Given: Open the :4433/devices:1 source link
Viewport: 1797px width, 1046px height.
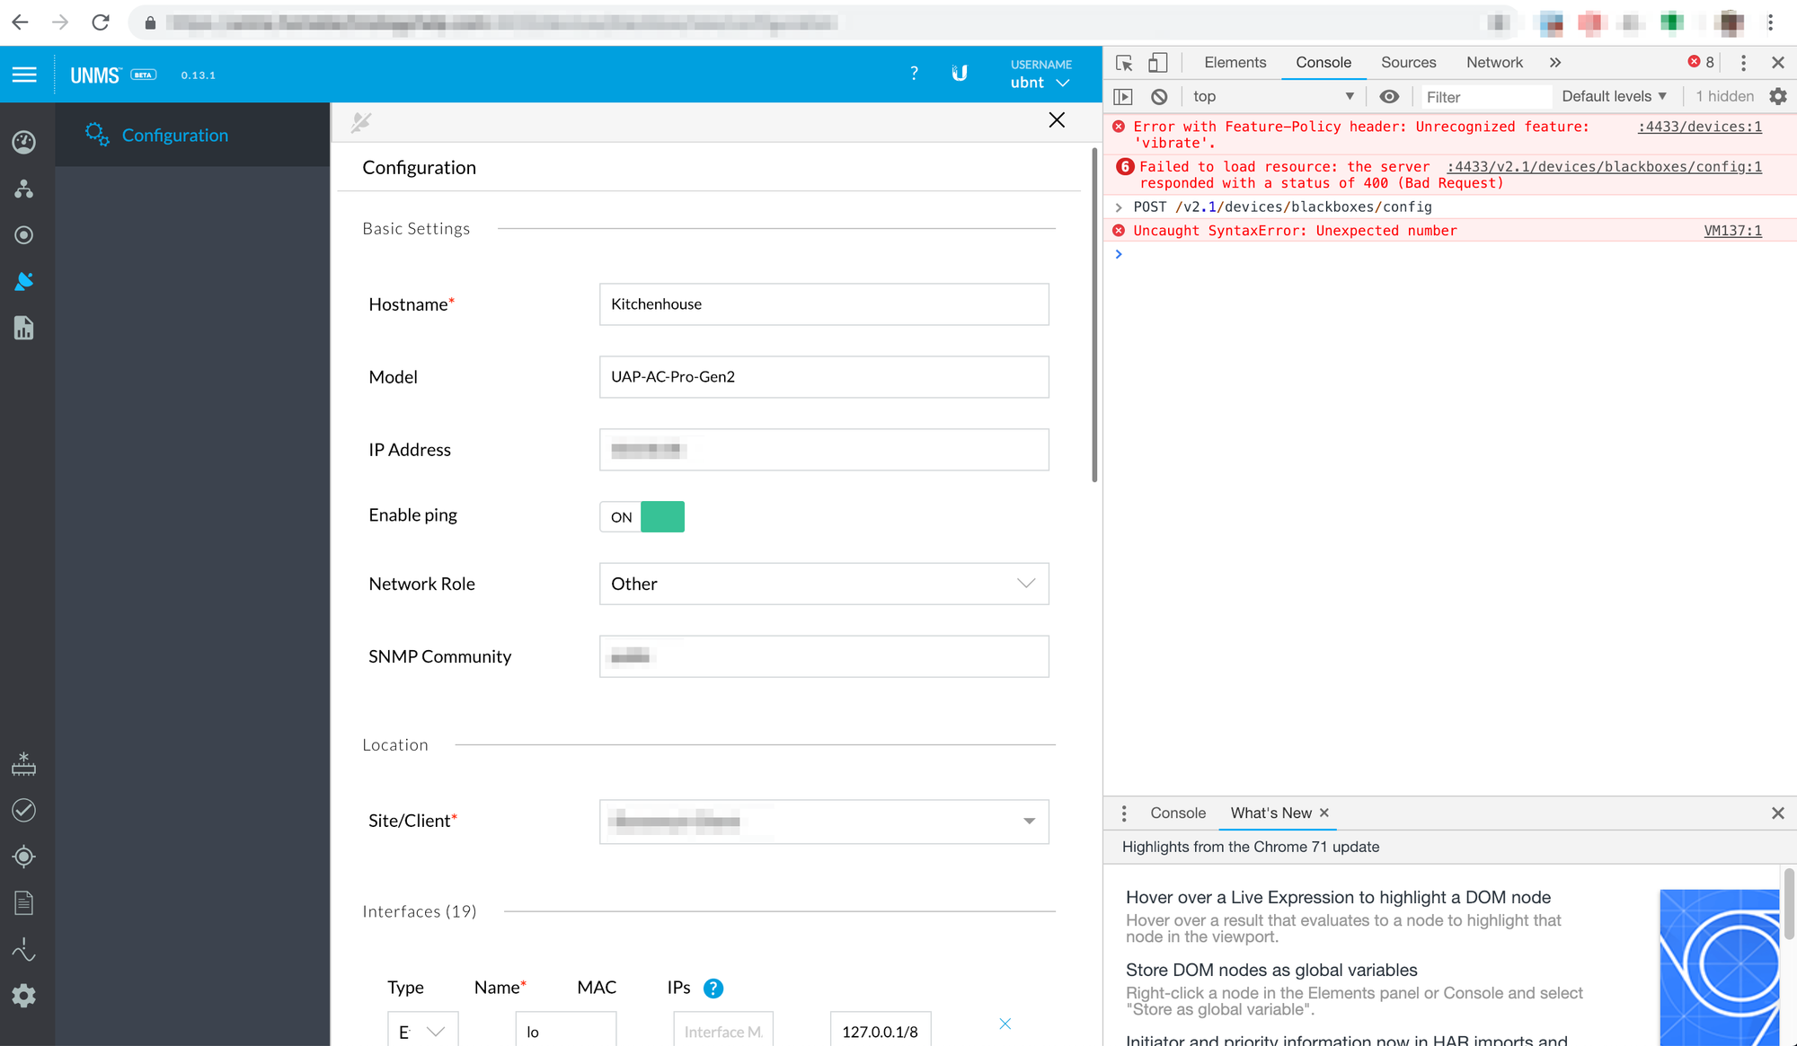Looking at the screenshot, I should 1699,127.
